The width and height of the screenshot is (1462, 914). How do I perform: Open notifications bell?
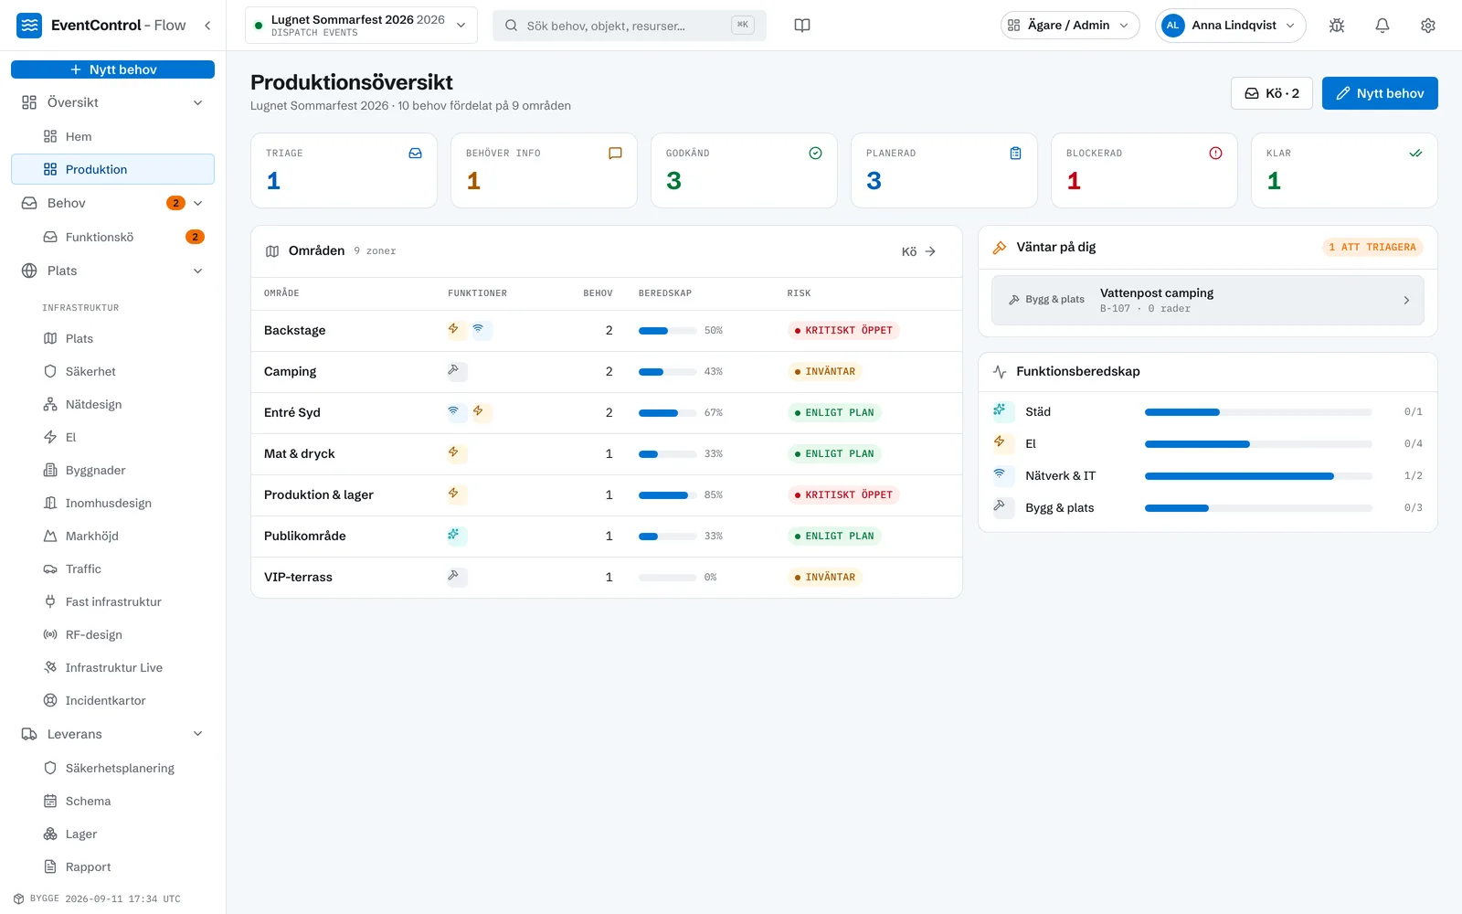[1383, 26]
